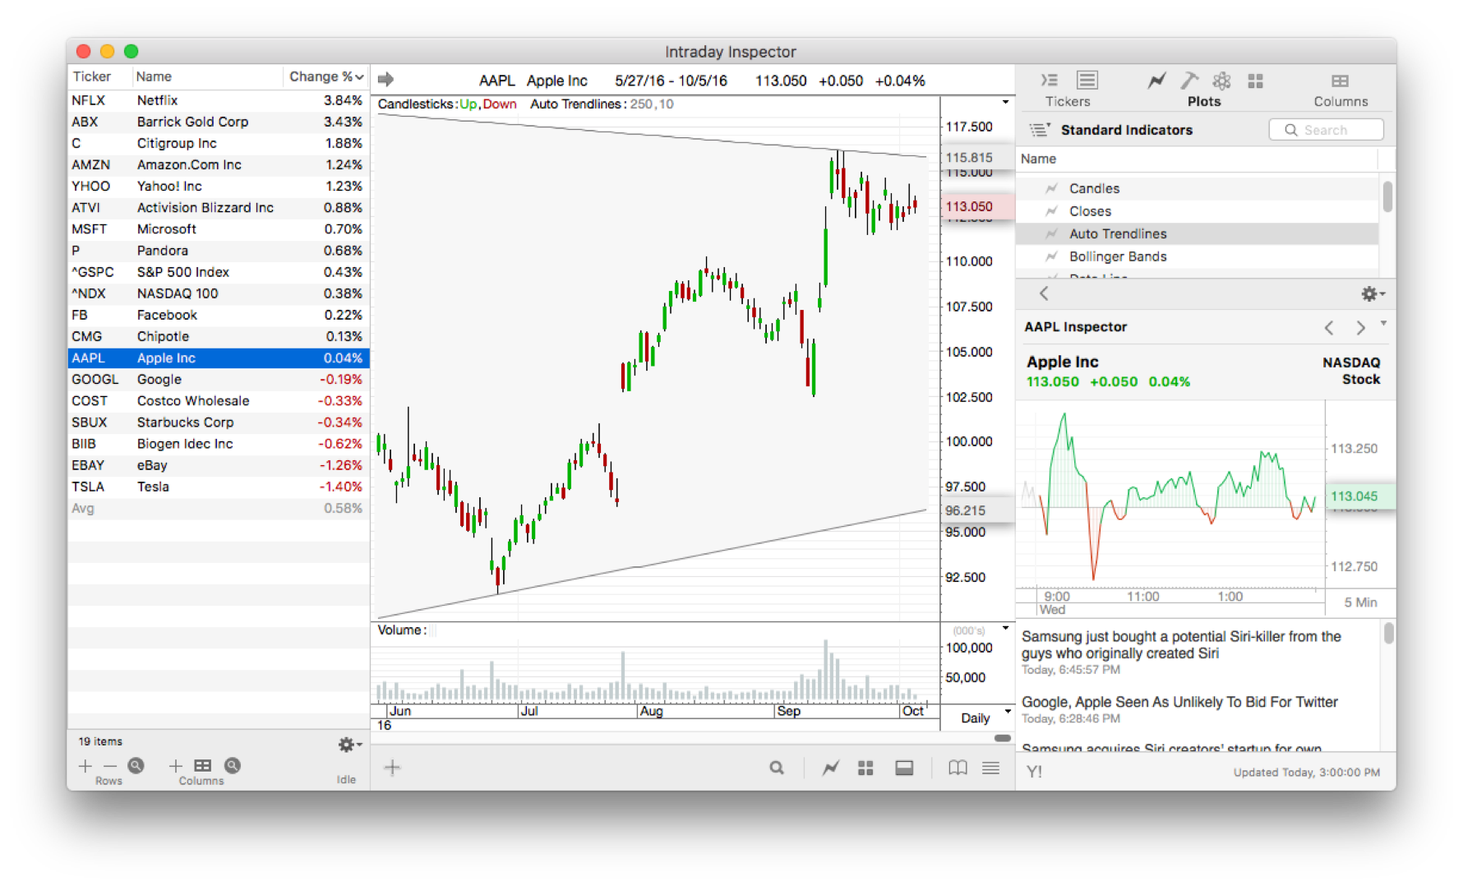Screen dimensions: 1463x886
Task: Collapse the inspector with the left chevron
Action: click(1044, 293)
